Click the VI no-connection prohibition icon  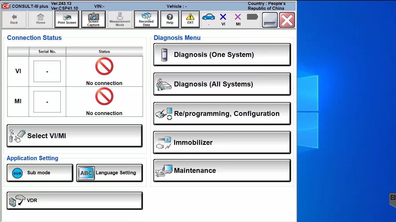tap(104, 66)
